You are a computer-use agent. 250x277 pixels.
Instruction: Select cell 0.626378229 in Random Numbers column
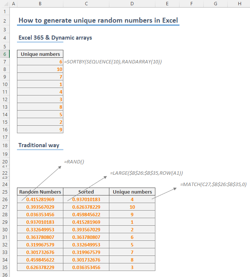coord(40,267)
